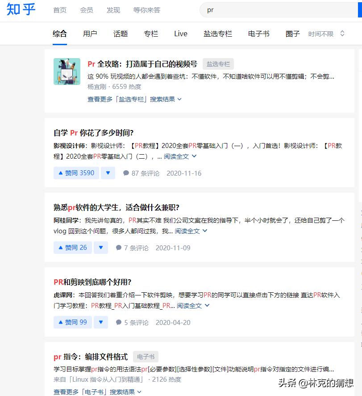Click the downvote arrow below 自学 Pr answer
The image size is (362, 396).
108,173
